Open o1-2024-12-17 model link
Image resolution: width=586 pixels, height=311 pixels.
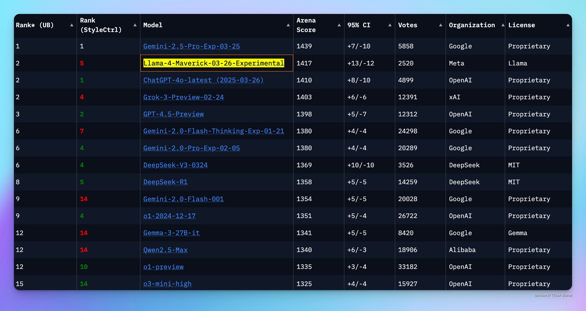pyautogui.click(x=169, y=216)
